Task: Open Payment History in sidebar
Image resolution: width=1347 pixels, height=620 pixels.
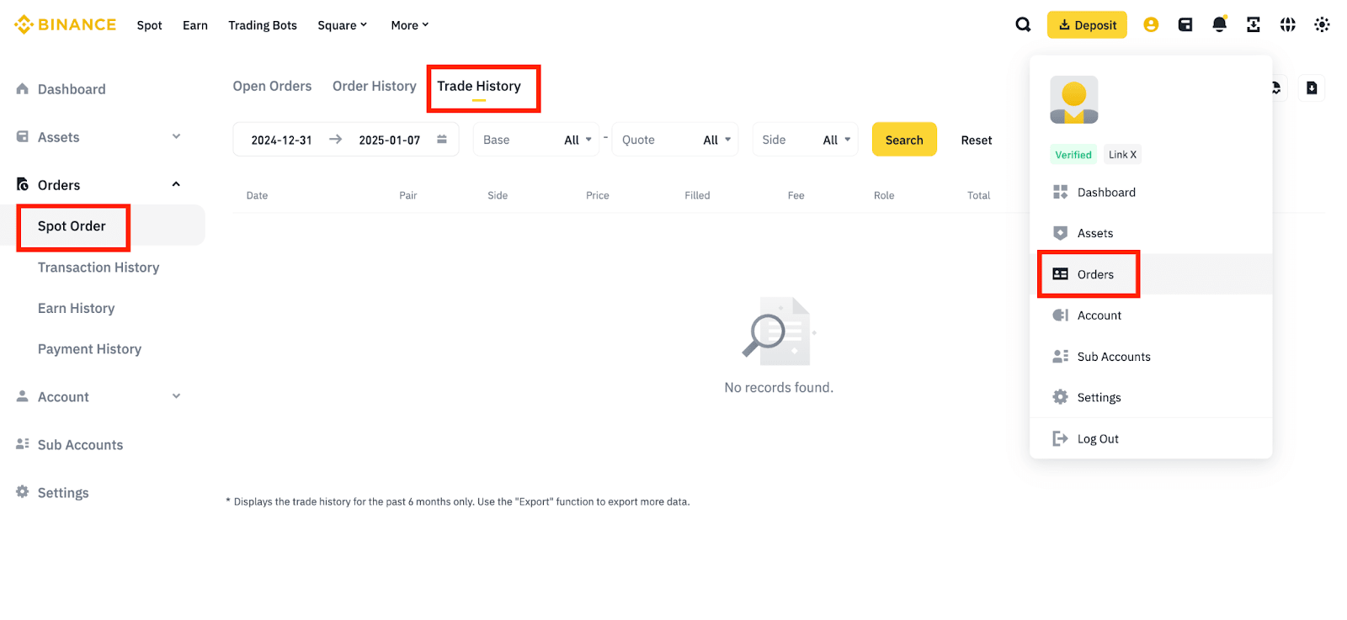Action: [89, 348]
